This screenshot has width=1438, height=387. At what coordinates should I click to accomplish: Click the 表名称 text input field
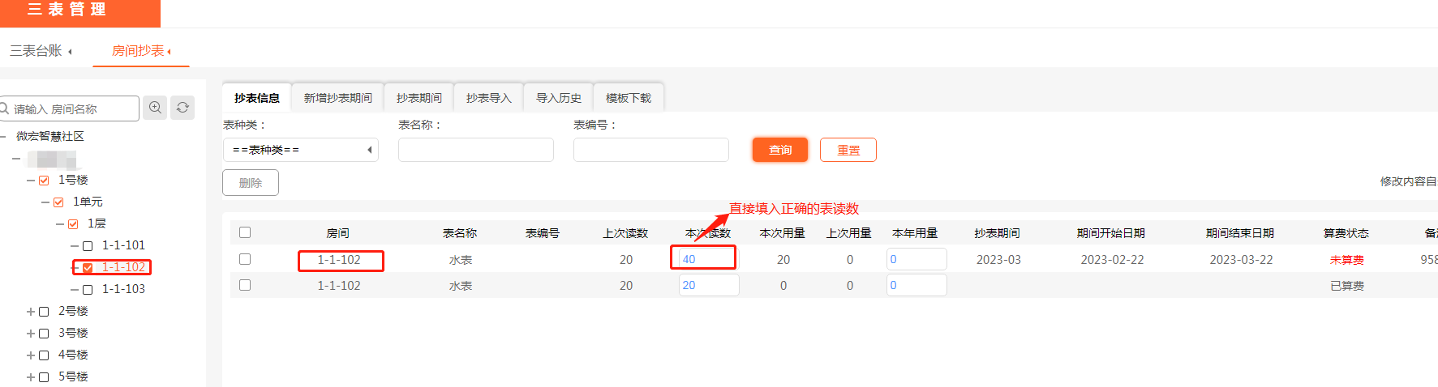pyautogui.click(x=475, y=150)
